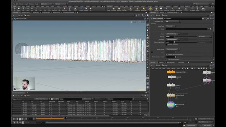Adjust the Density slider
Image resolution: width=226 pixels, height=127 pixels.
pos(185,37)
